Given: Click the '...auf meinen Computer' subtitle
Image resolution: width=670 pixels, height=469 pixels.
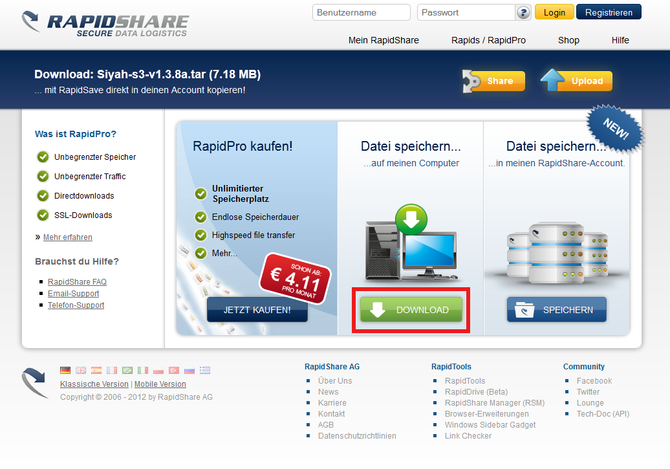Looking at the screenshot, I should [411, 163].
